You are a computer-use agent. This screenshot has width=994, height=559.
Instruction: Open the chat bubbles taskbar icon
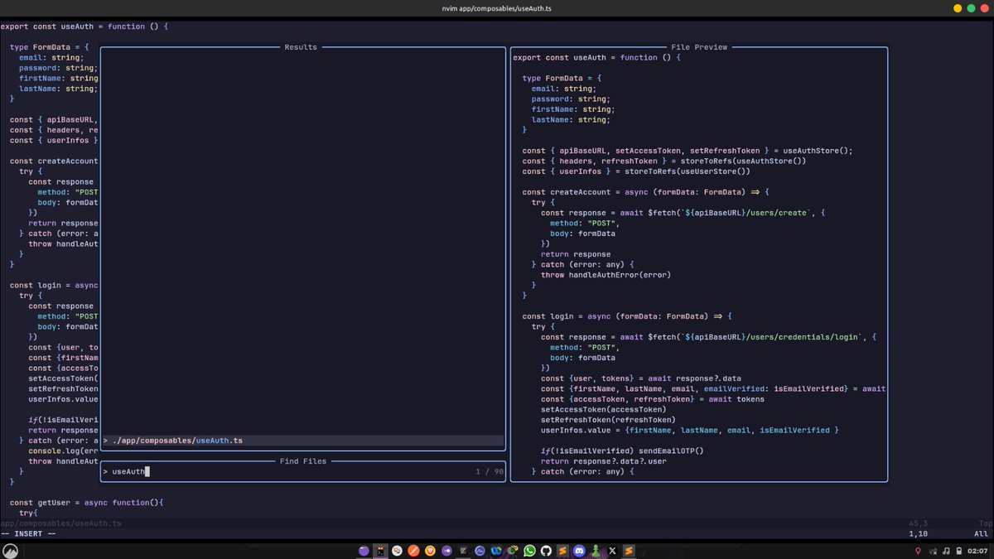pyautogui.click(x=397, y=551)
